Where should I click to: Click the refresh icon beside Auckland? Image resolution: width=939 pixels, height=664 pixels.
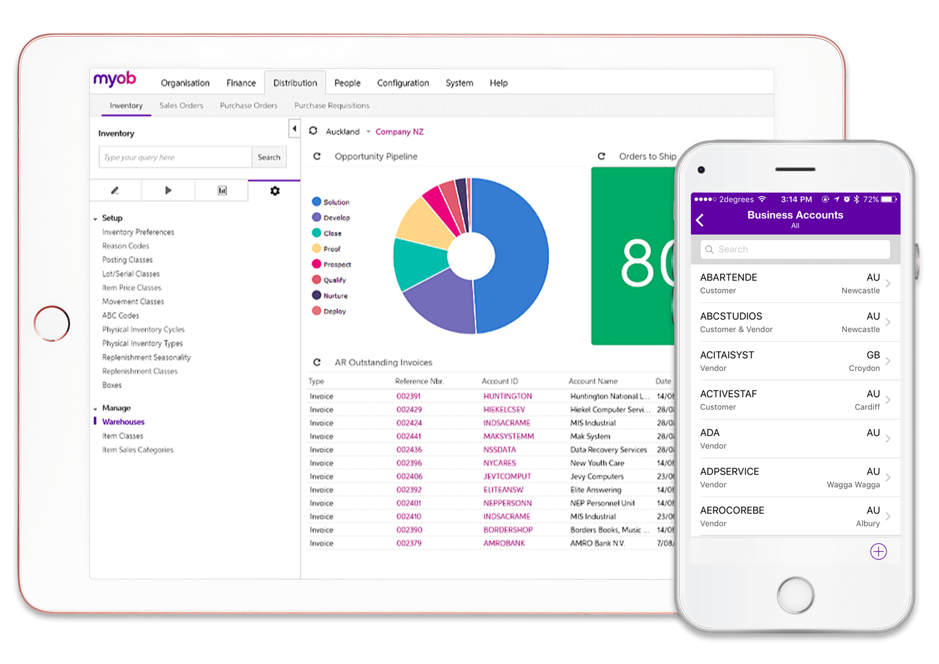pyautogui.click(x=313, y=131)
